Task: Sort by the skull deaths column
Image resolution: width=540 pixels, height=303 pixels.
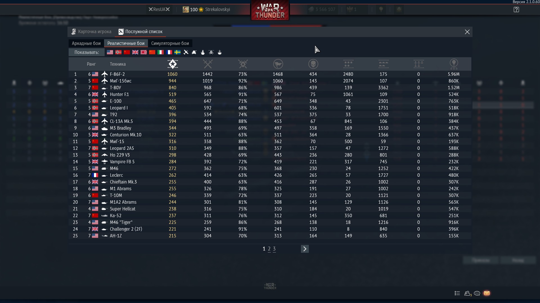Action: (313, 64)
